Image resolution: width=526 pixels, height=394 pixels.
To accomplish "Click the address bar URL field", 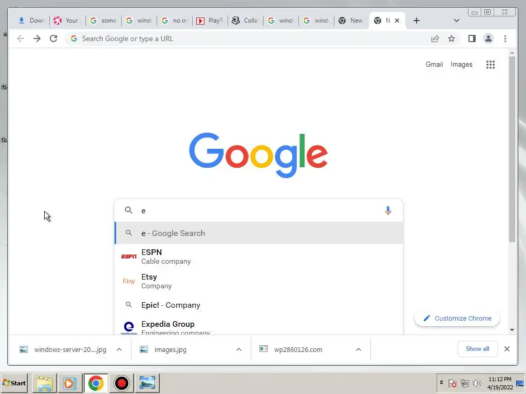I will pos(248,38).
